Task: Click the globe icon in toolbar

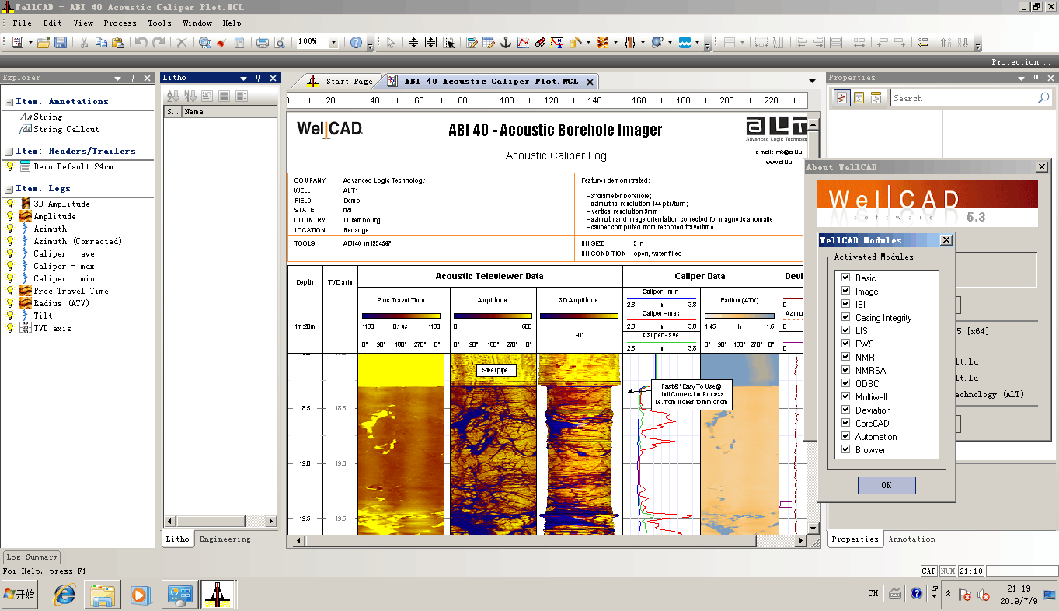Action: 657,42
